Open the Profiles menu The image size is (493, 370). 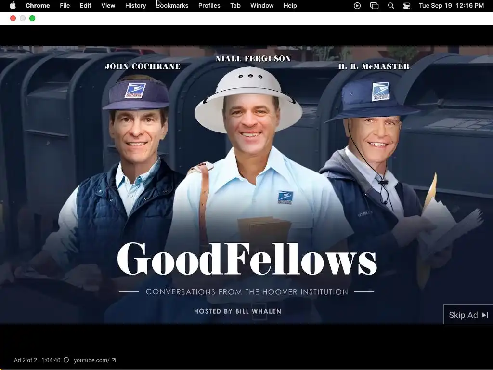pos(209,6)
